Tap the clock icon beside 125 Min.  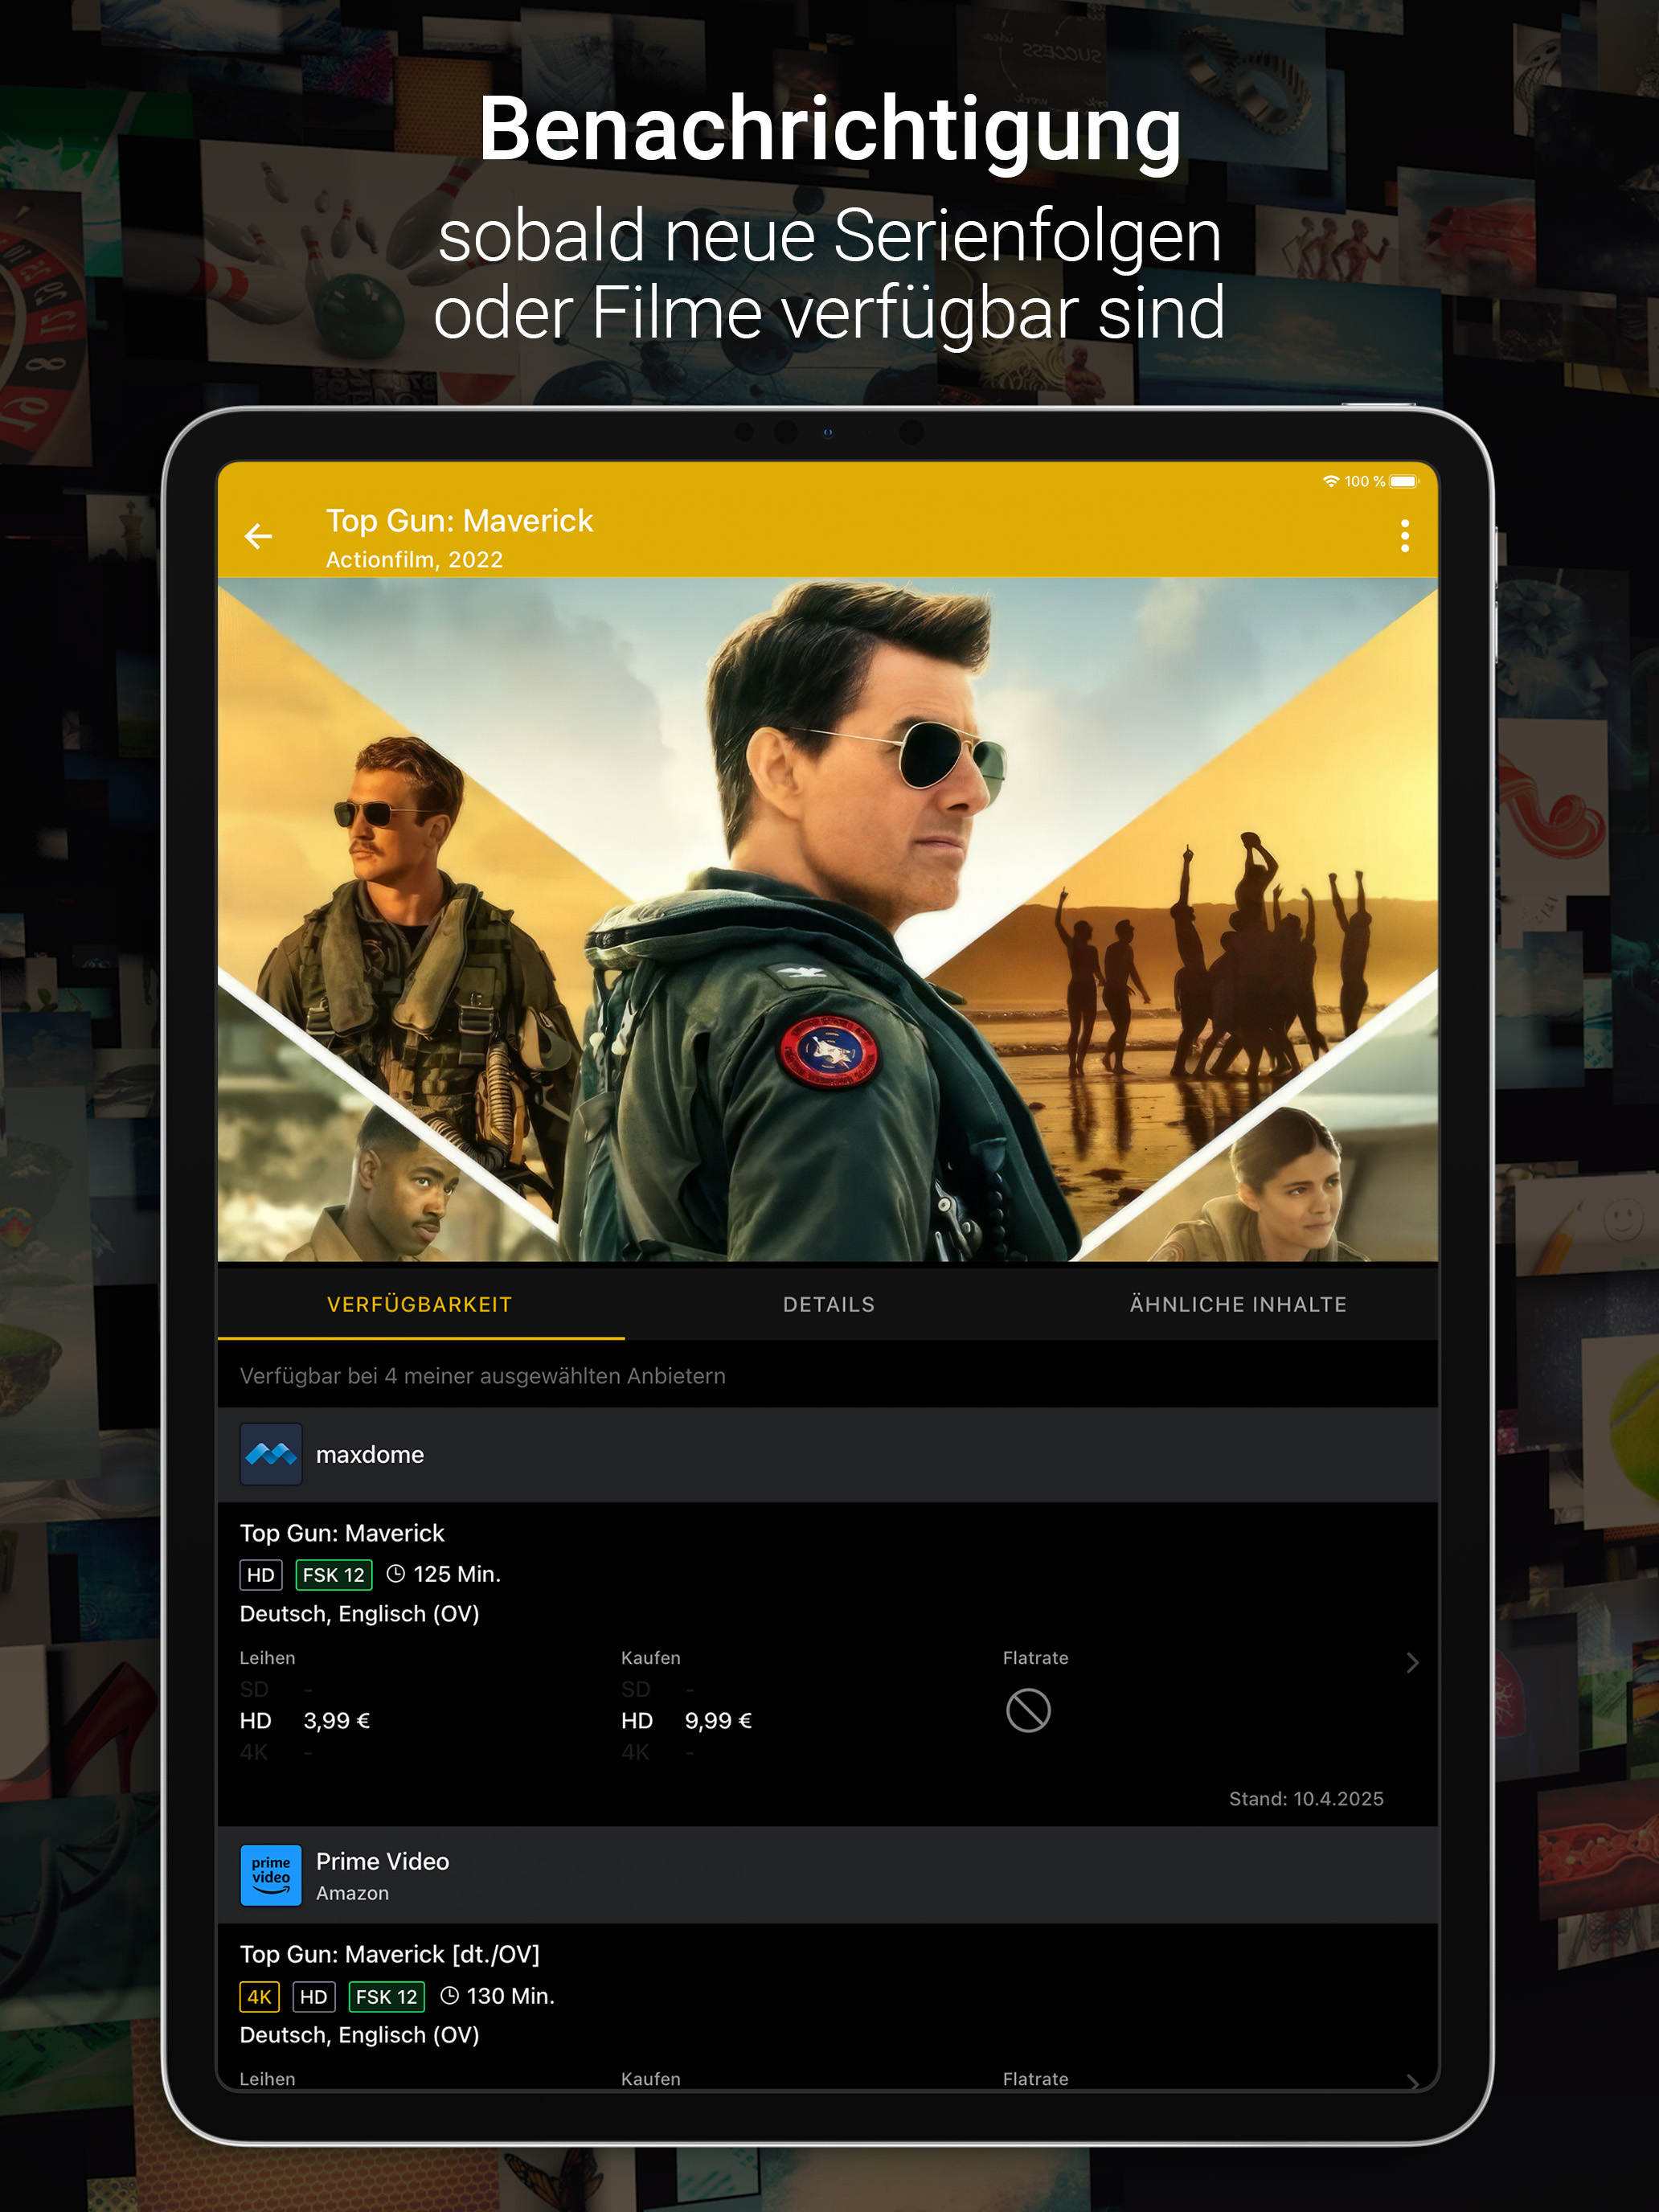click(396, 1574)
